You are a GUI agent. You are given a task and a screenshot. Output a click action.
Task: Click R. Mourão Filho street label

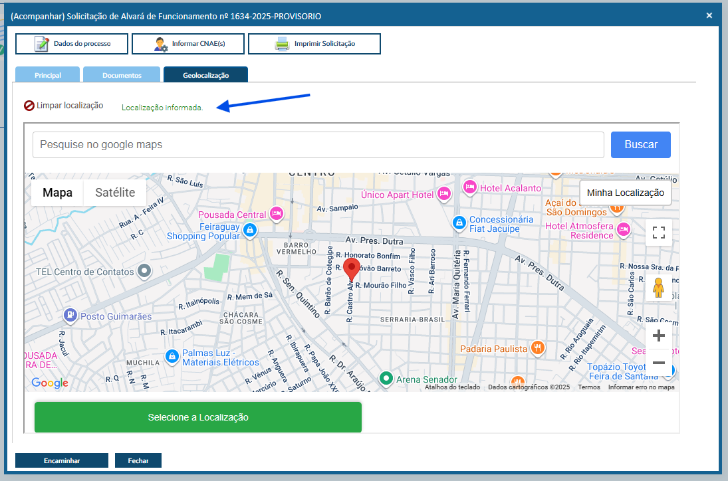click(381, 285)
